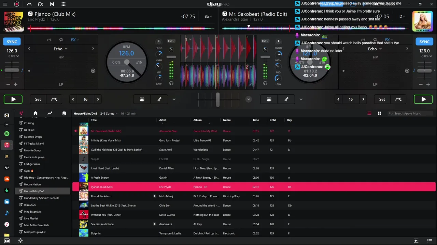Toggle right deck sampler pads icon
The height and width of the screenshot is (245, 437).
(x=269, y=99)
